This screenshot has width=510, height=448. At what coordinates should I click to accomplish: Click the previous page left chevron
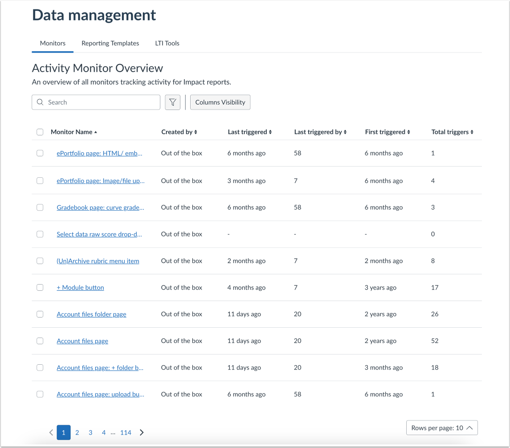tap(51, 432)
